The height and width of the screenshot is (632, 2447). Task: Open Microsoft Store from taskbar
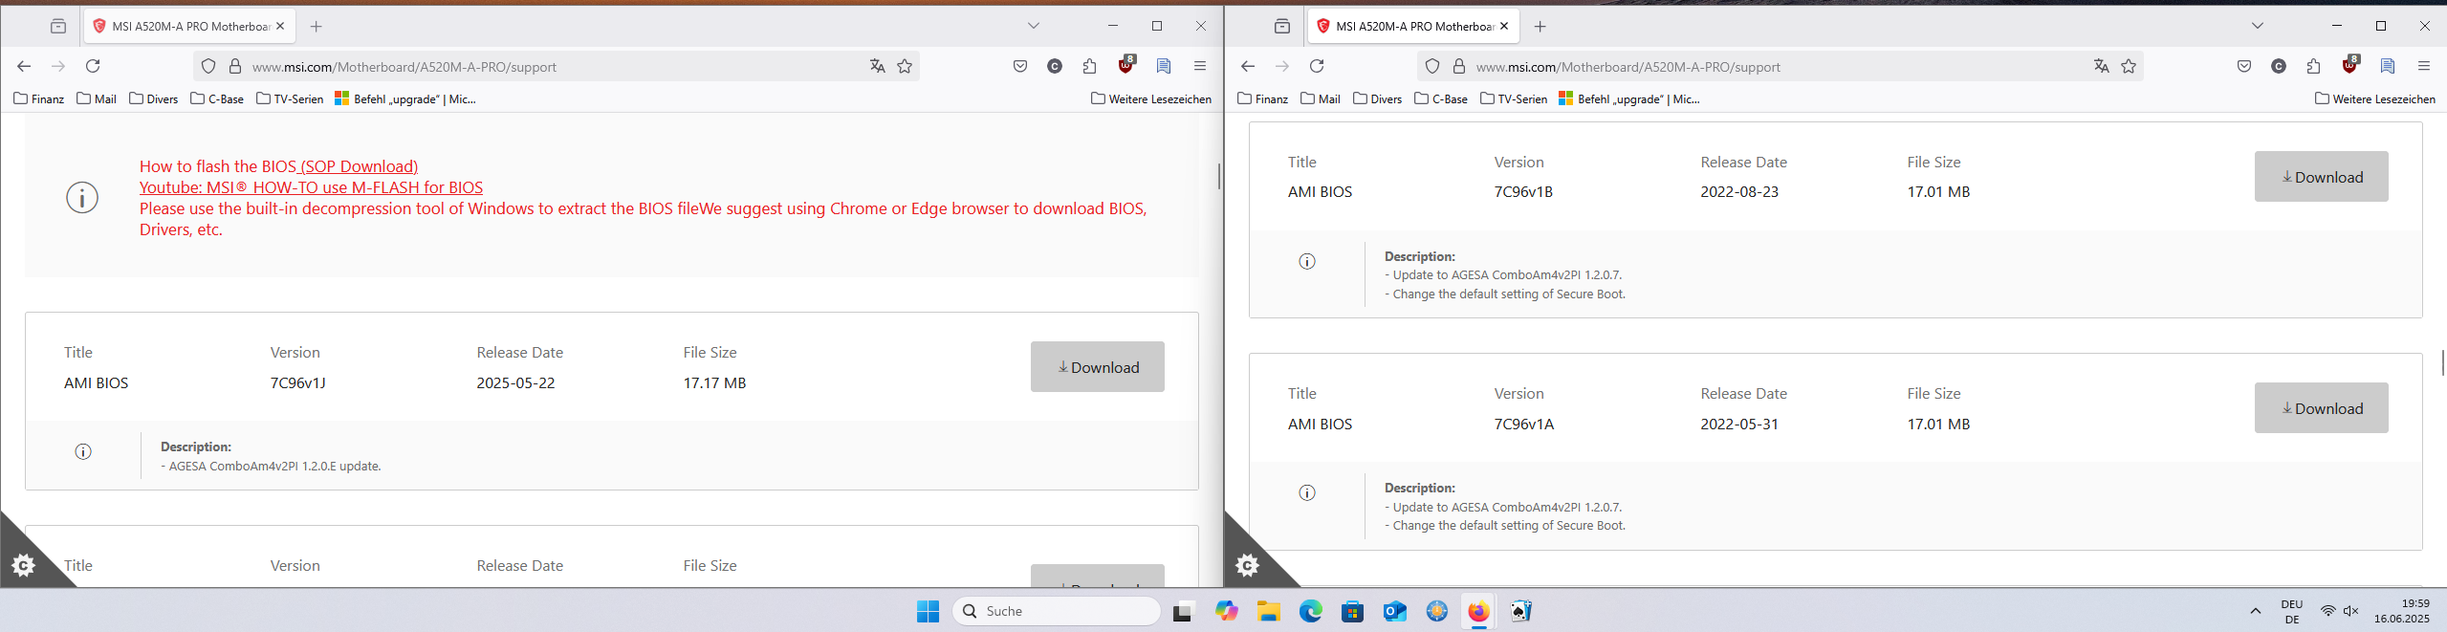click(x=1352, y=611)
